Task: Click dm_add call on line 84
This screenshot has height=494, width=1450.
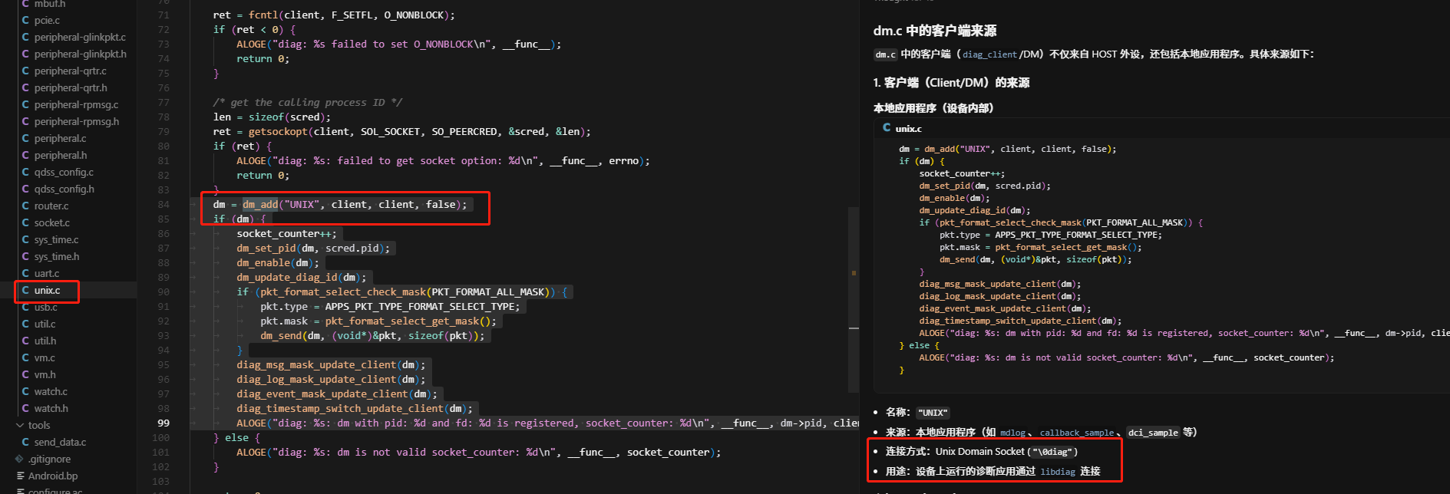Action: pyautogui.click(x=260, y=204)
